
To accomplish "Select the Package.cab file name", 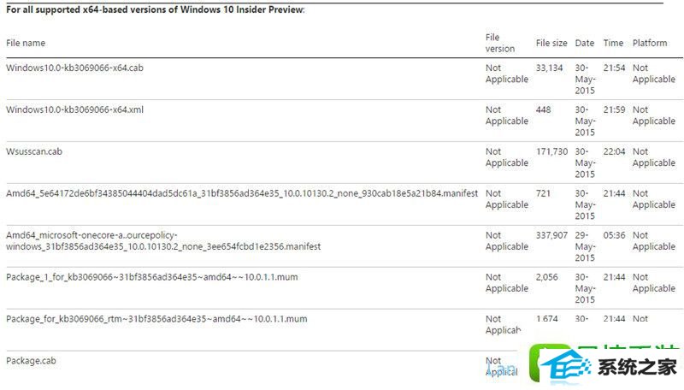I will pos(31,361).
